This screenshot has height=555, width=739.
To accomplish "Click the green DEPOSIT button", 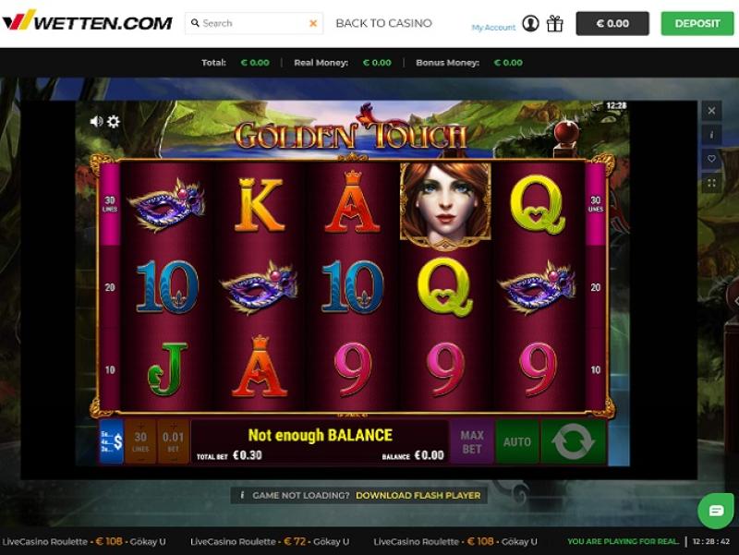I will (x=697, y=24).
